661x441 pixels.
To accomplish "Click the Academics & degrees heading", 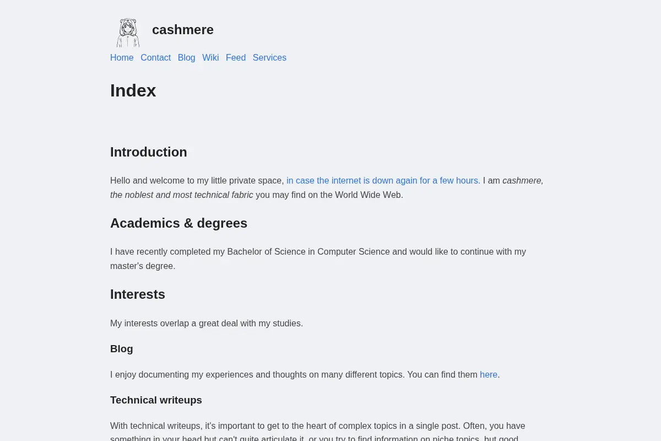I will click(178, 223).
